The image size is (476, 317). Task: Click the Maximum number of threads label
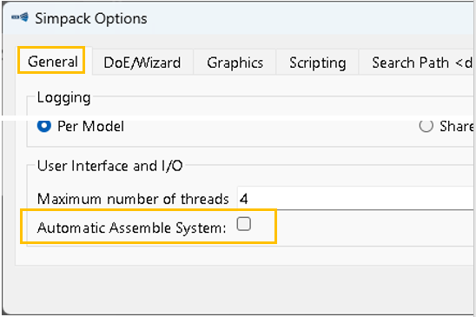point(133,199)
